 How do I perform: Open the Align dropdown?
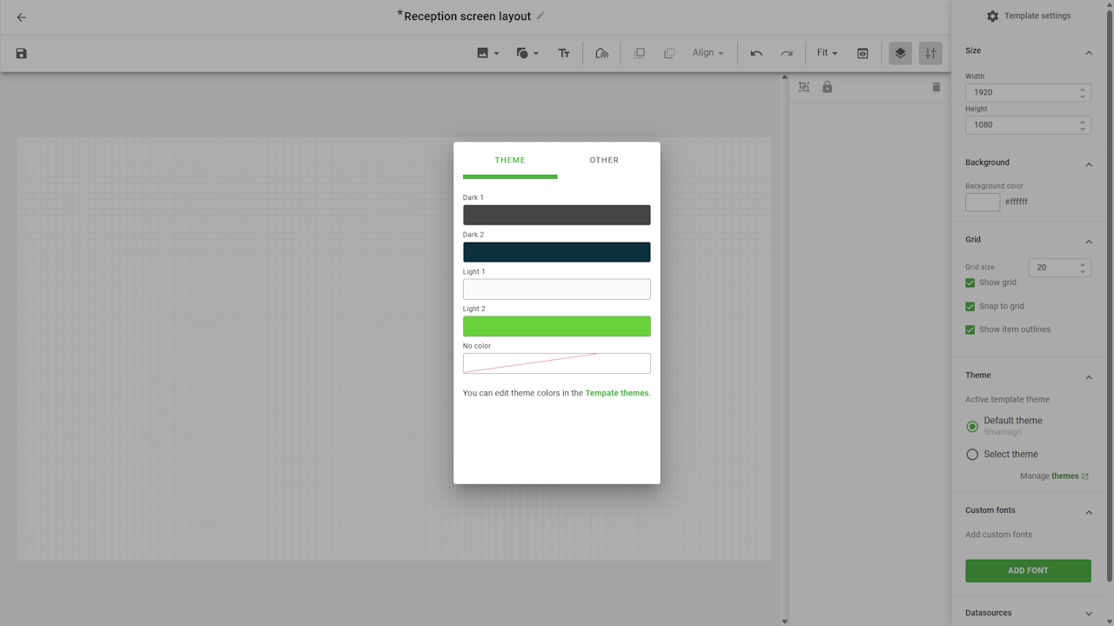(x=708, y=53)
